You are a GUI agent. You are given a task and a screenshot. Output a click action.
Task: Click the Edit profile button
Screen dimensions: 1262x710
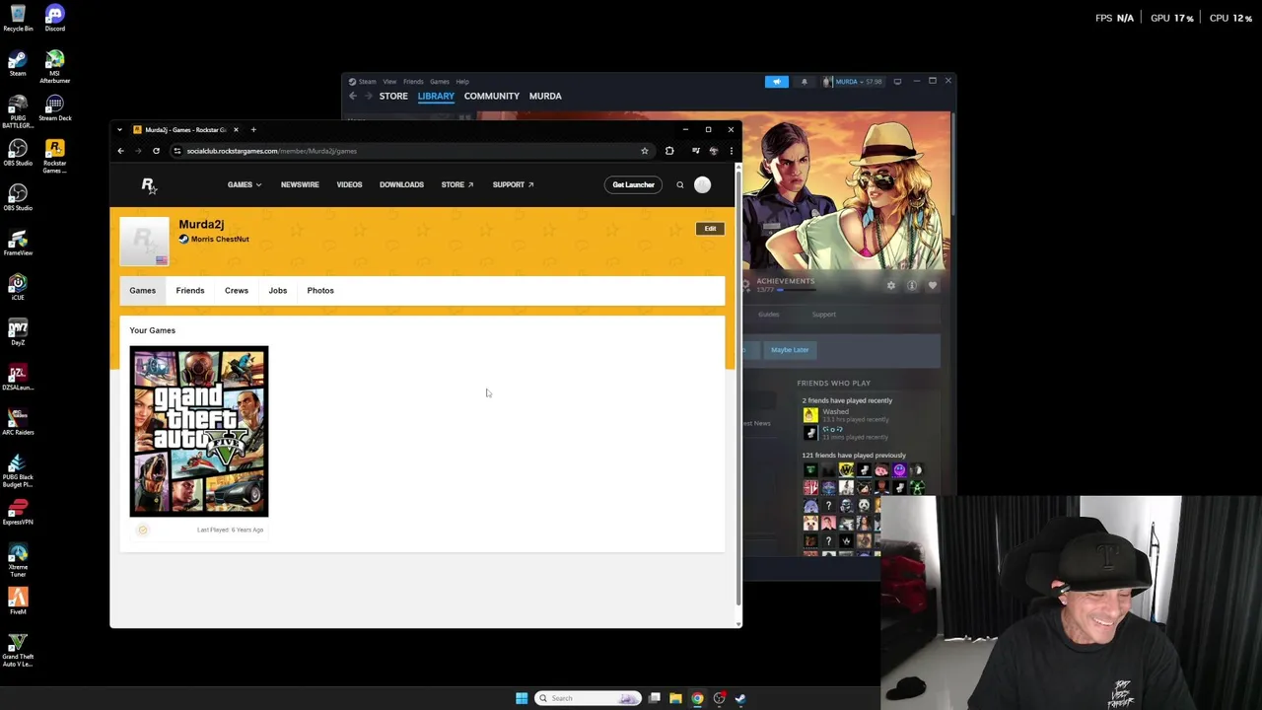710,229
